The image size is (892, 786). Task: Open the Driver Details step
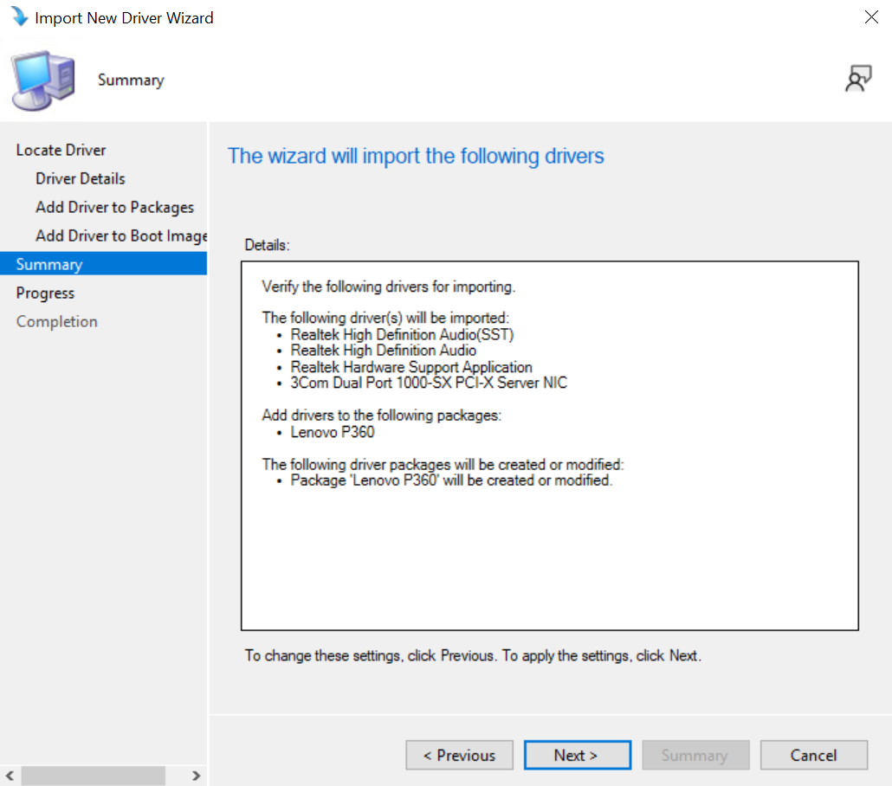(81, 178)
